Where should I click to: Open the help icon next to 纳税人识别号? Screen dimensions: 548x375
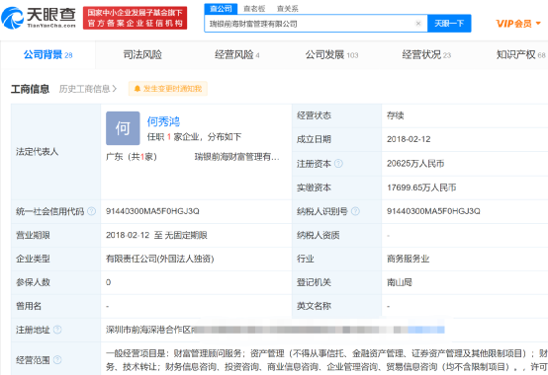pyautogui.click(x=355, y=211)
